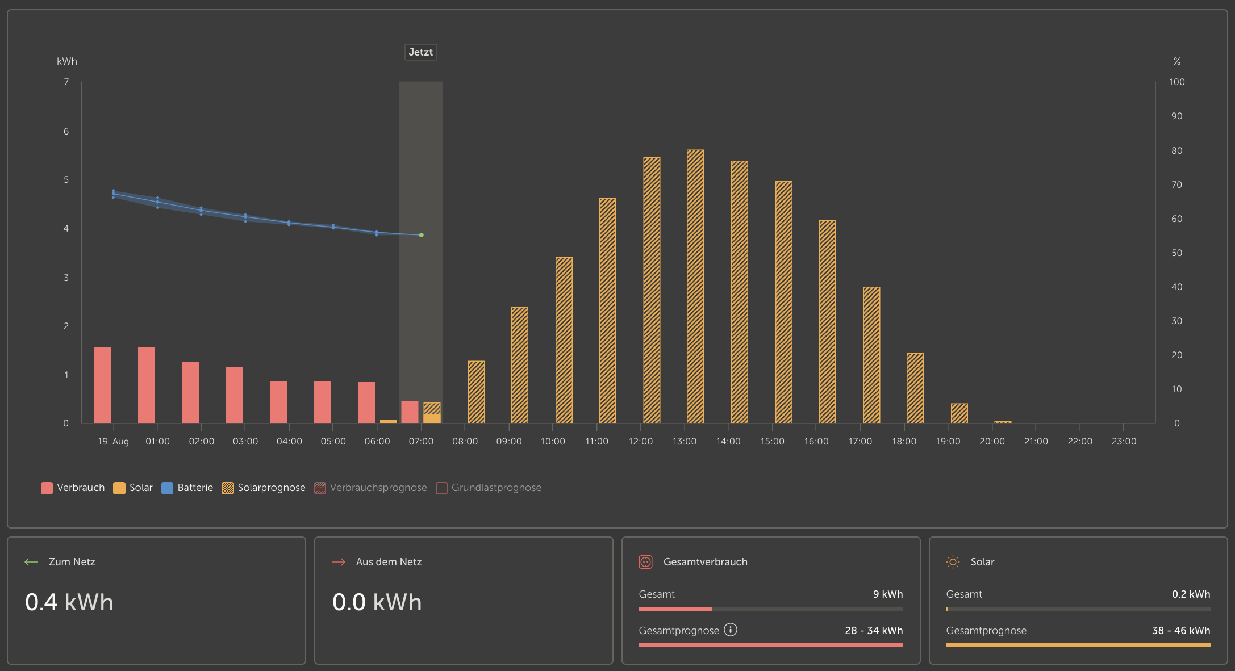The width and height of the screenshot is (1235, 671).
Task: Click the "19. Aug" x-axis label
Action: [x=114, y=441]
